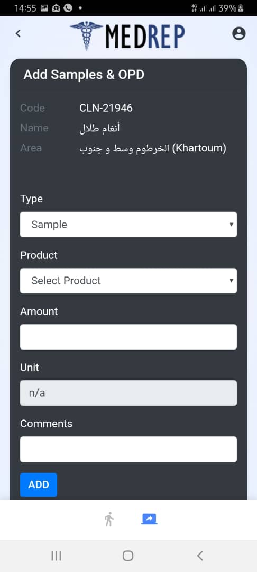The image size is (257, 572).
Task: Tap the Add Samples & OPD heading
Action: coord(84,75)
